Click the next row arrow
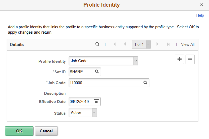Viewport: 209px width, 139px height. point(157,44)
